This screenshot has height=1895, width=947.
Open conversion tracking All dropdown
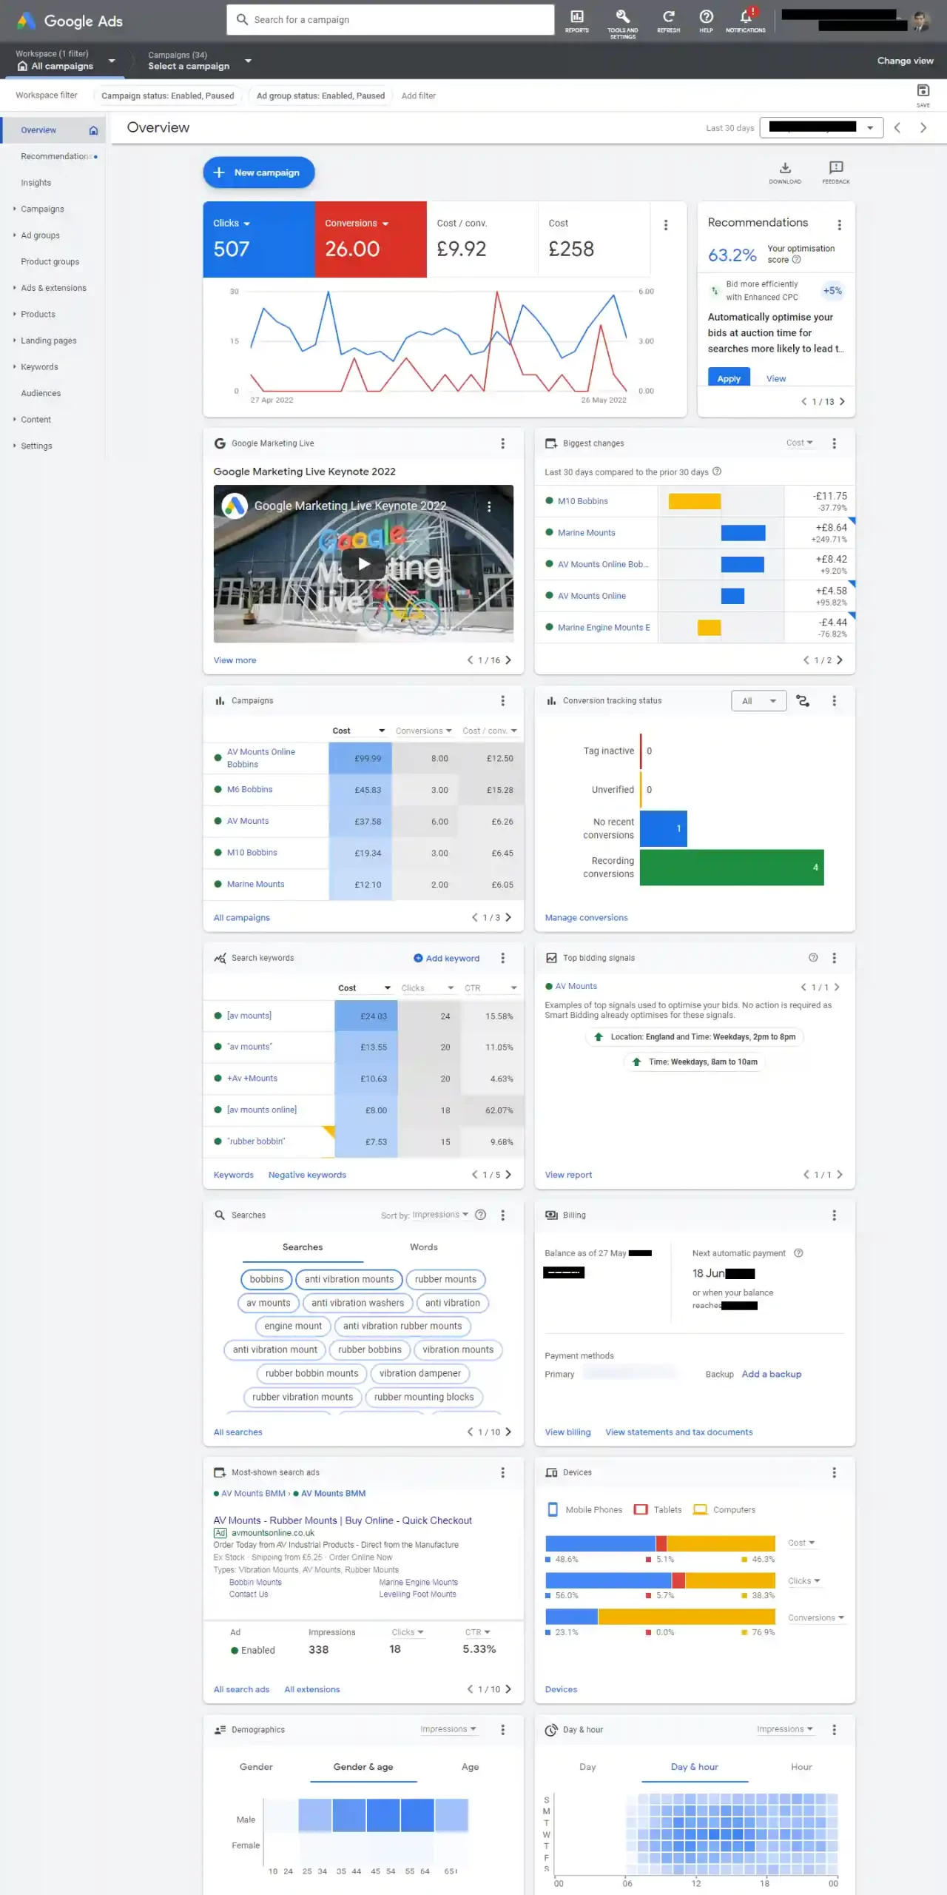759,700
